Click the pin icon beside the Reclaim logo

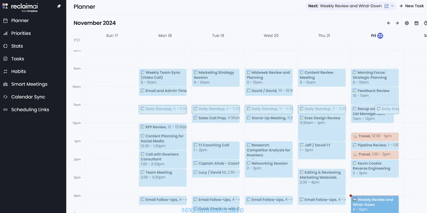(59, 6)
